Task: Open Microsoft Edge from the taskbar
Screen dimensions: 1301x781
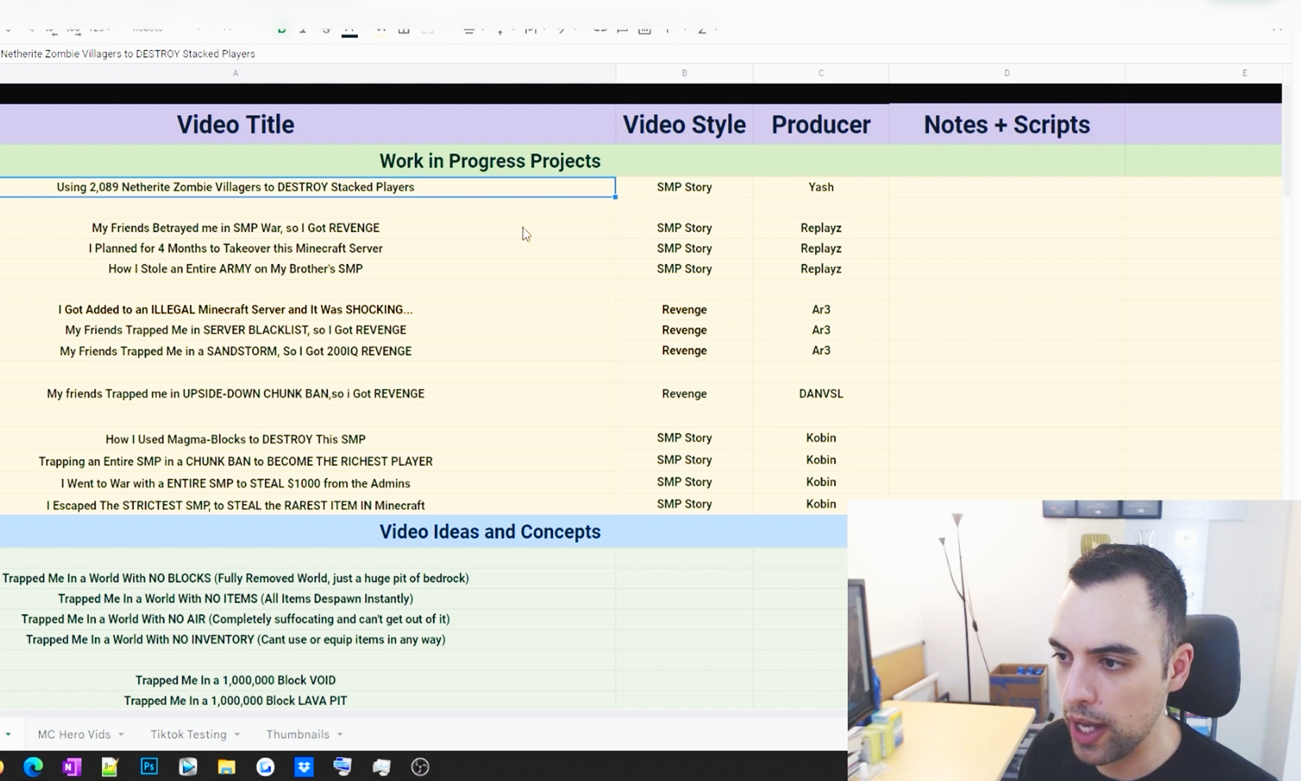Action: click(33, 767)
